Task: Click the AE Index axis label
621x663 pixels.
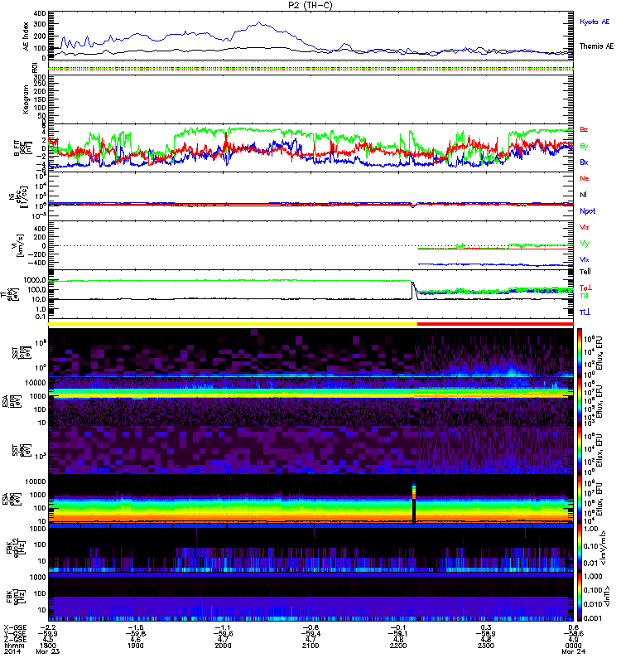Action: (x=26, y=36)
